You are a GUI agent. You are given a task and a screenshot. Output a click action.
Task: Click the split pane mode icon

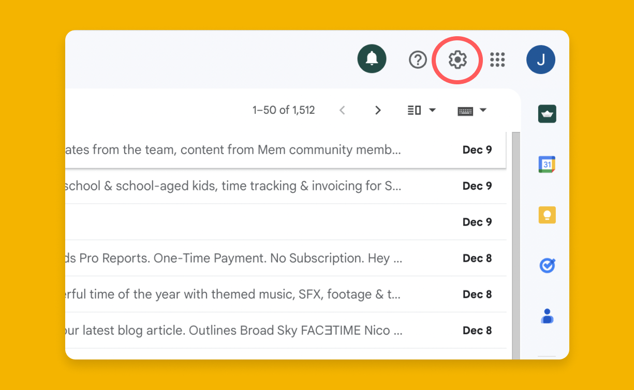tap(414, 110)
